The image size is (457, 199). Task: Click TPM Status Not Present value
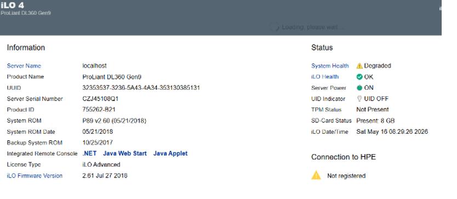point(373,110)
